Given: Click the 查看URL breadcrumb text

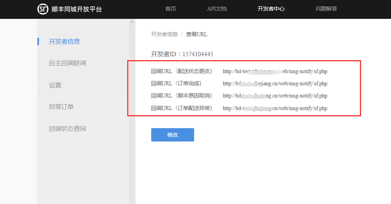Looking at the screenshot, I should [196, 34].
